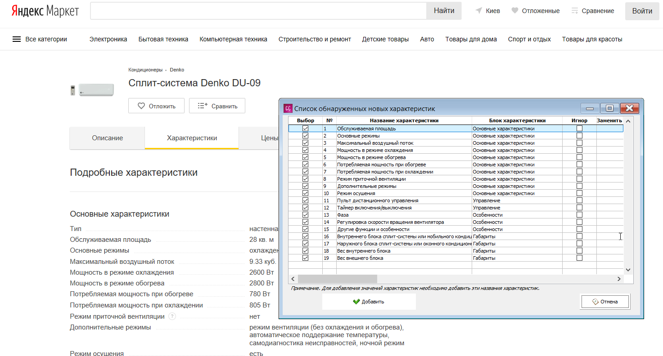Select the row Таймер включения/выключения
This screenshot has width=663, height=356.
[x=456, y=208]
